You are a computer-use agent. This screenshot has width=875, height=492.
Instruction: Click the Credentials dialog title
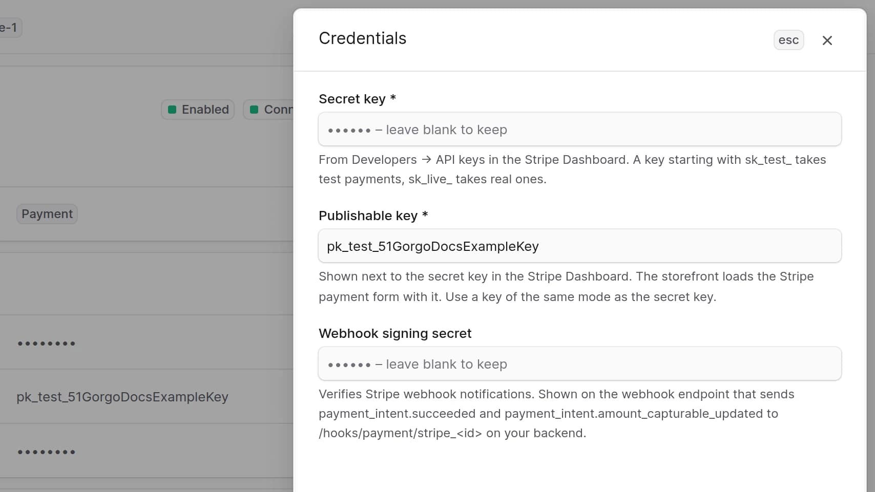tap(362, 38)
